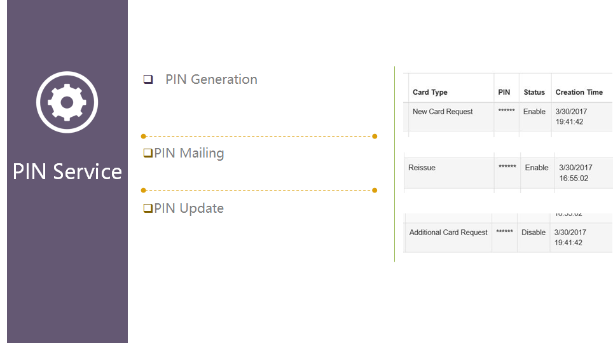
Task: Click the PIN column header
Action: [504, 92]
